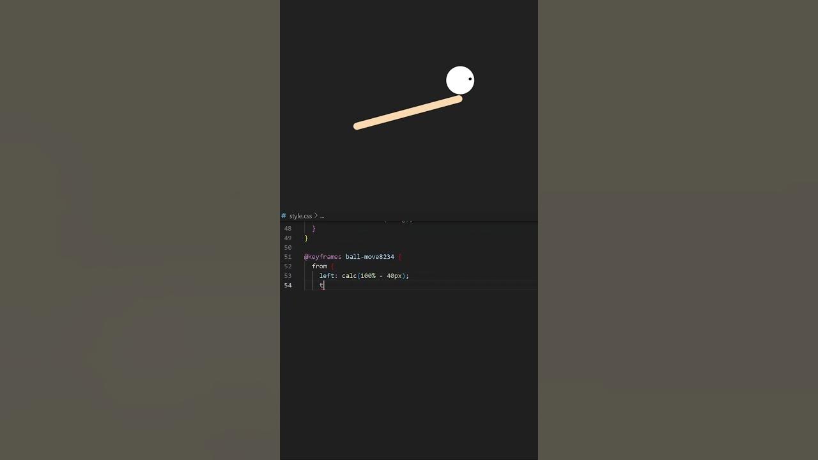Click the active line number 54
Viewport: 818px width, 460px height.
pyautogui.click(x=288, y=286)
